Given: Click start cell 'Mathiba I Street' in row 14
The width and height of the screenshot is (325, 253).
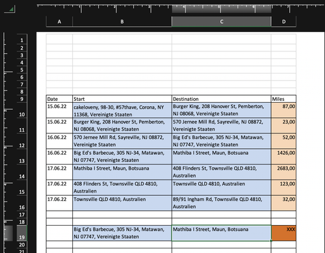Looking at the screenshot, I should coord(122,172).
